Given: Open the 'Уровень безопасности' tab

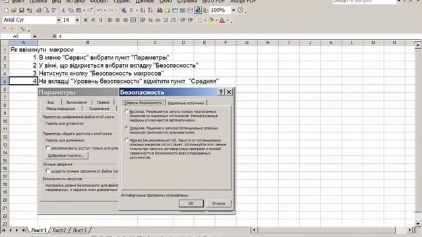Looking at the screenshot, I should click(x=143, y=103).
